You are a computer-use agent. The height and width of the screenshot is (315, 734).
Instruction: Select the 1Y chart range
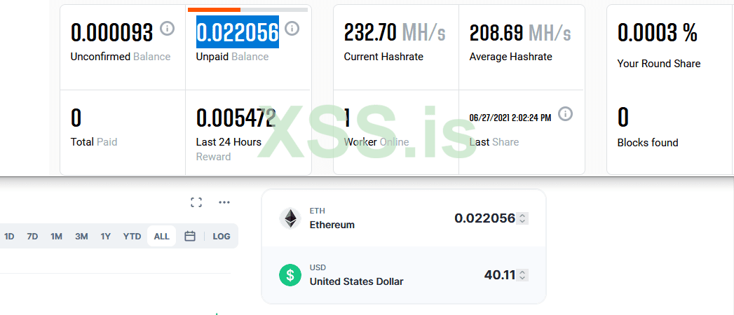tap(106, 237)
